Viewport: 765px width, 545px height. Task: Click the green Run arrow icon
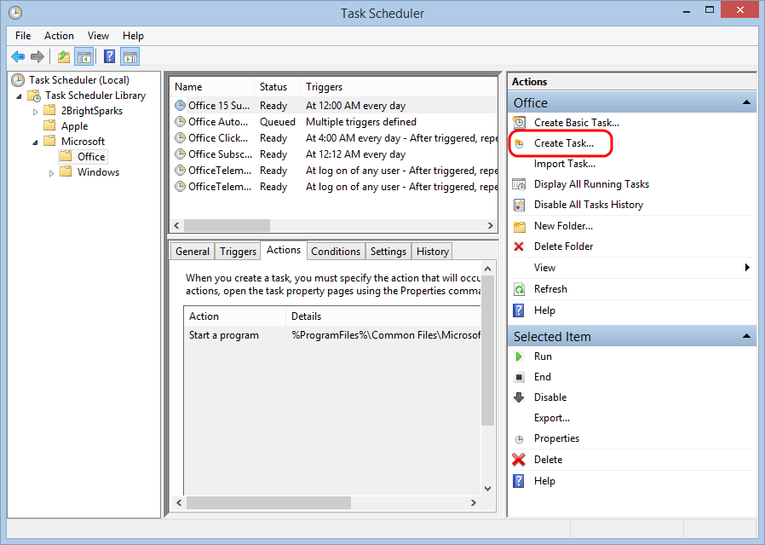pyautogui.click(x=519, y=357)
